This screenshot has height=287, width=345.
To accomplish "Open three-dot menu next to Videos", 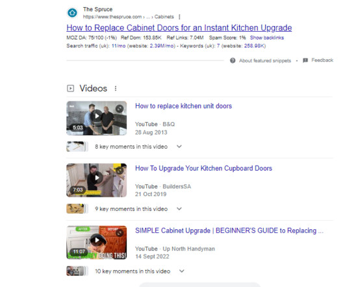I will 116,88.
